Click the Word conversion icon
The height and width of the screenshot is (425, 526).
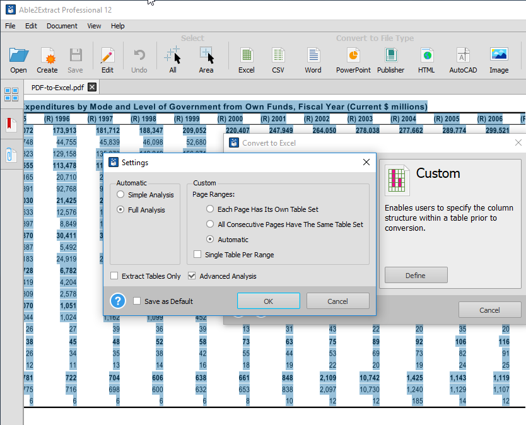[313, 56]
